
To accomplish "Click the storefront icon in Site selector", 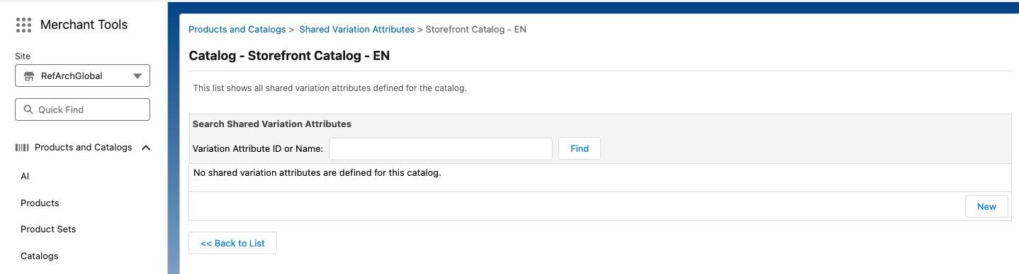I will click(x=29, y=76).
